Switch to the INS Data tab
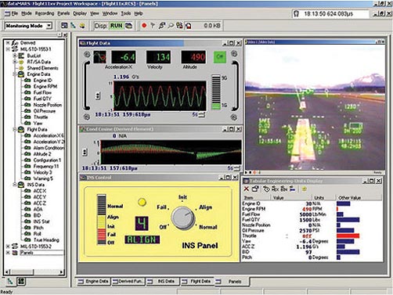The width and height of the screenshot is (393, 295). click(x=162, y=282)
